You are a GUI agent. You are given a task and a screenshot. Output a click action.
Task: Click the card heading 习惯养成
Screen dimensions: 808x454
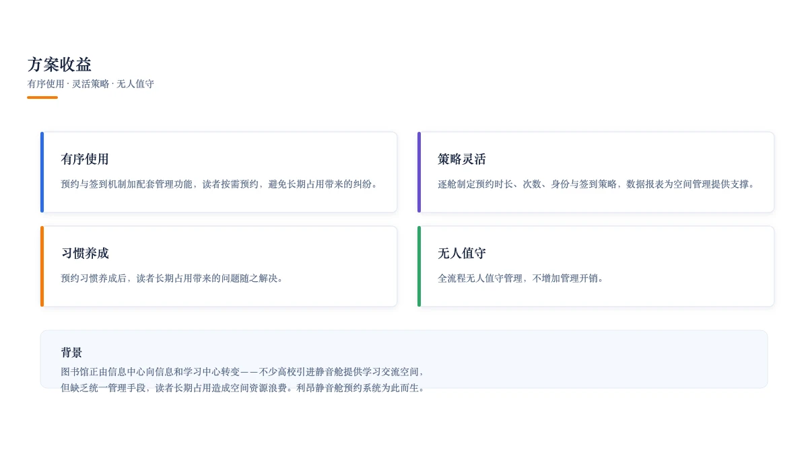pyautogui.click(x=85, y=254)
